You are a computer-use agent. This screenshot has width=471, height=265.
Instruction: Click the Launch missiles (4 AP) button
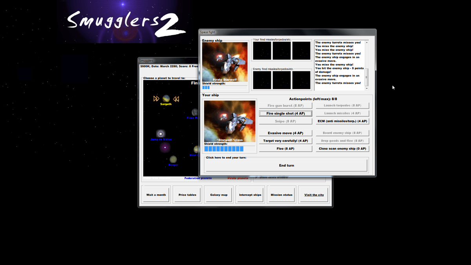click(x=342, y=113)
